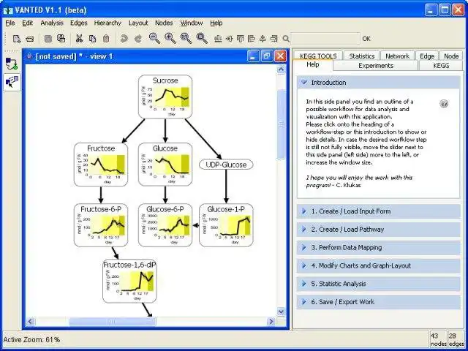Open the Help menu in menu bar

(x=216, y=23)
